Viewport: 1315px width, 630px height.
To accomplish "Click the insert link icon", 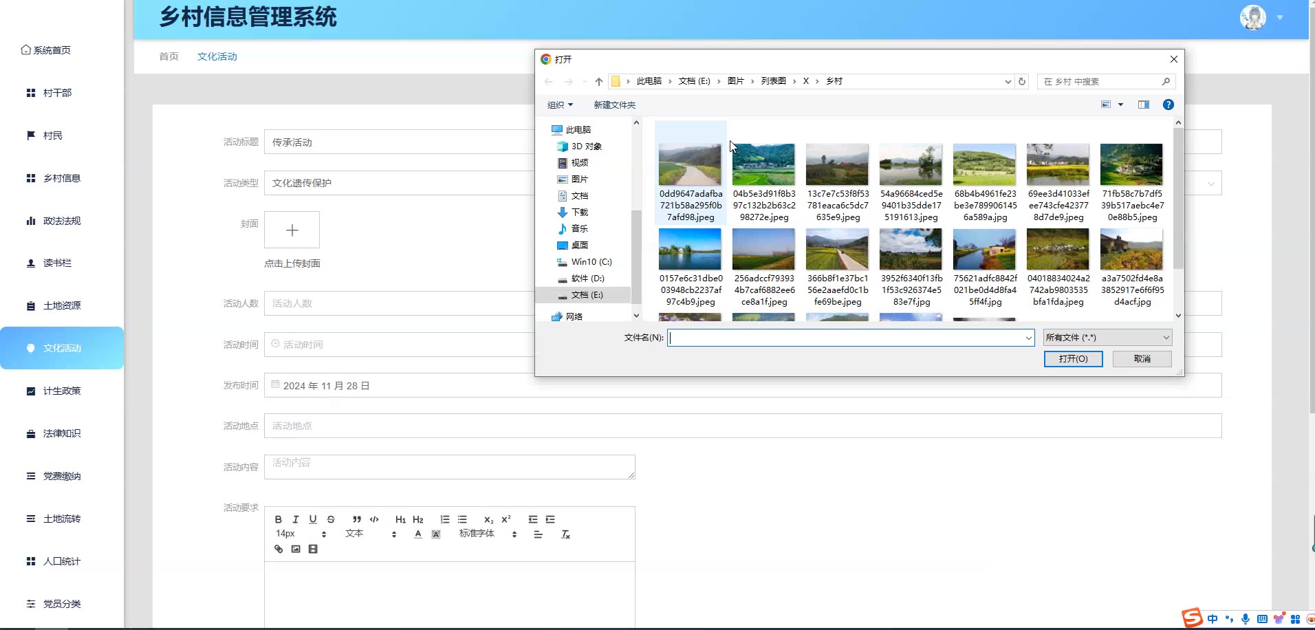I will (x=279, y=549).
